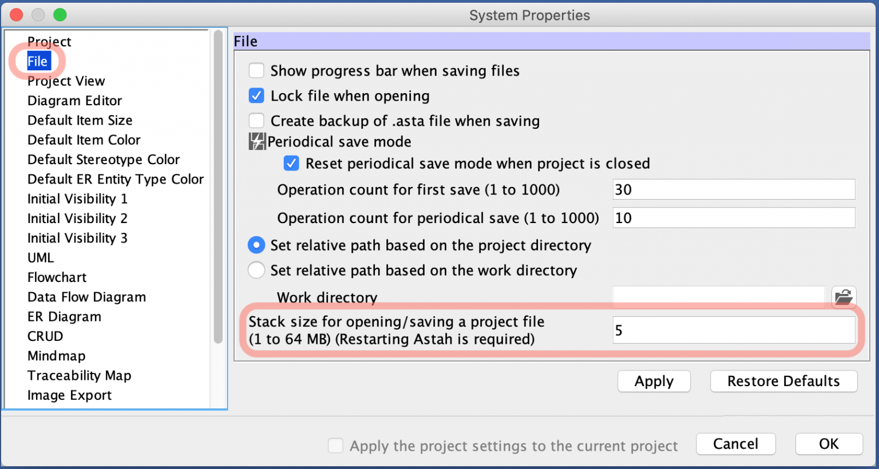Open Mindmap settings
The height and width of the screenshot is (469, 879).
[x=56, y=355]
